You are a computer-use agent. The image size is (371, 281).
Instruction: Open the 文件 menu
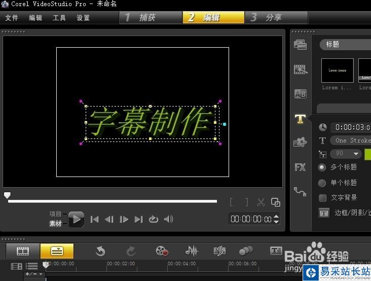tap(12, 18)
